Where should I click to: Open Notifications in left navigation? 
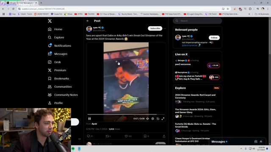tap(60, 46)
